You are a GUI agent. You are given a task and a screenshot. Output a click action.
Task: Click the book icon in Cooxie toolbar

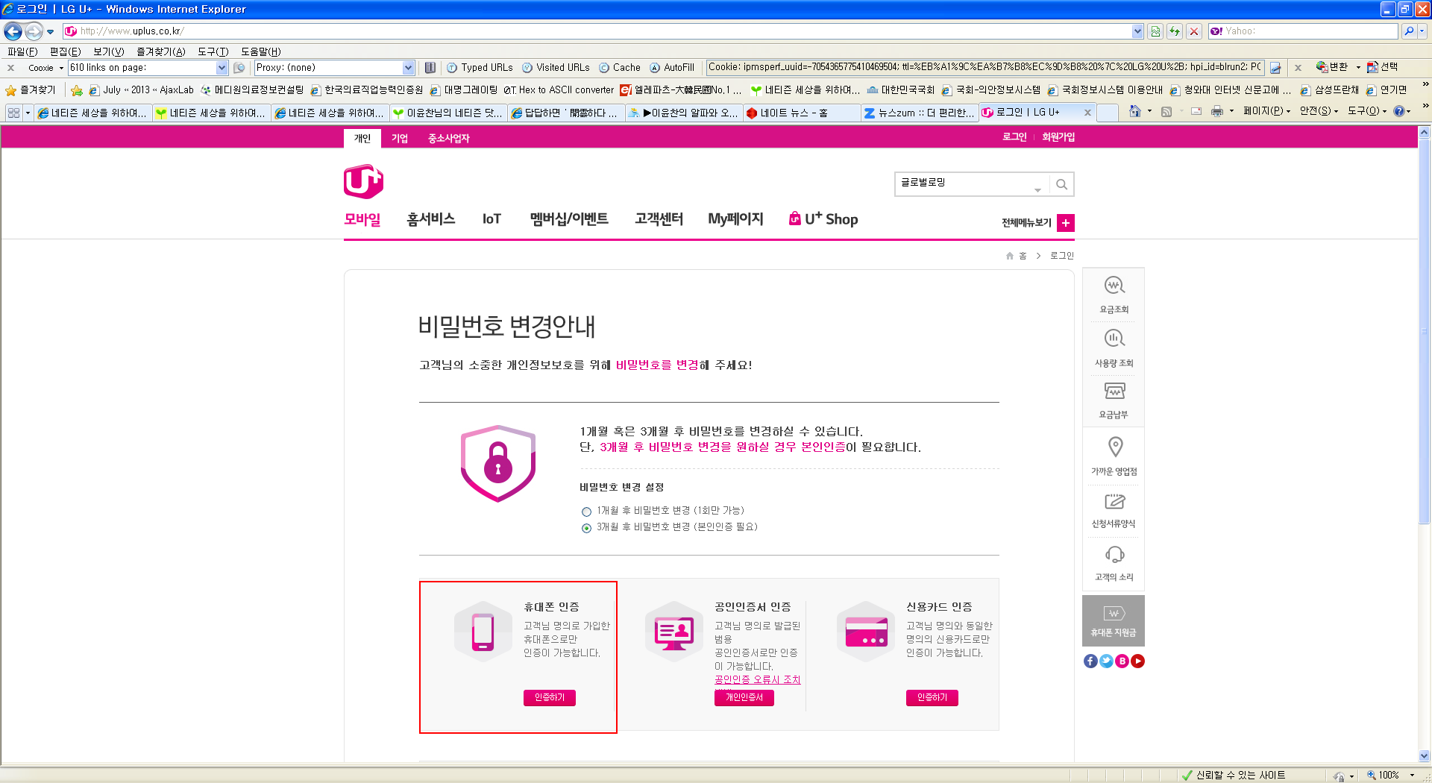click(x=430, y=68)
